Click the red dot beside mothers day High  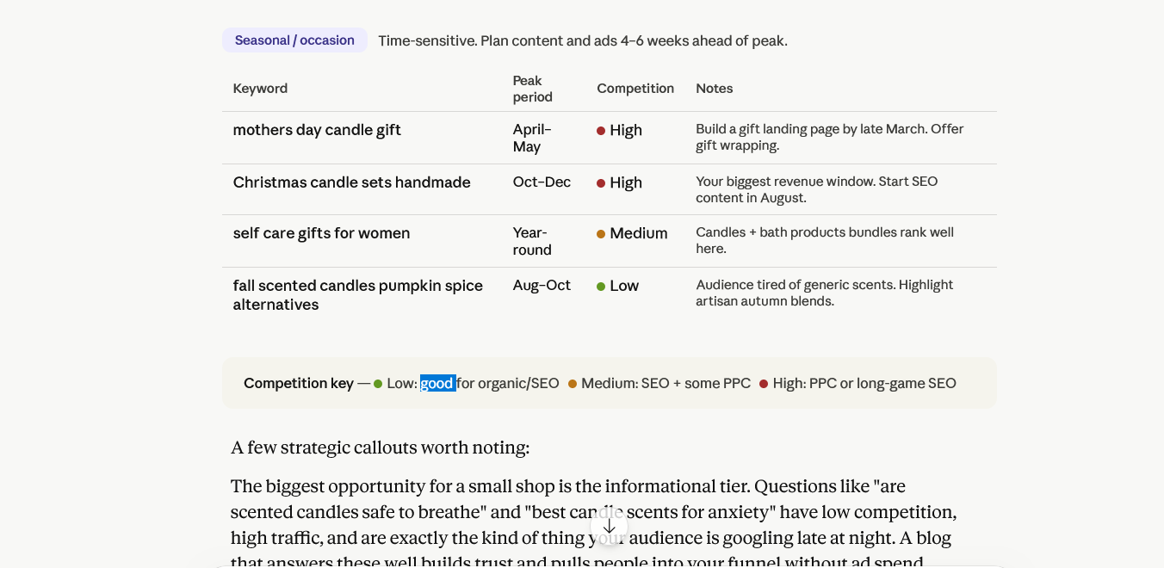601,131
